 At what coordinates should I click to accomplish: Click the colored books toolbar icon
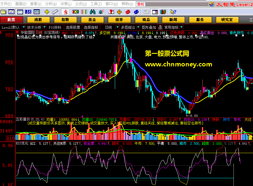pos(163,12)
